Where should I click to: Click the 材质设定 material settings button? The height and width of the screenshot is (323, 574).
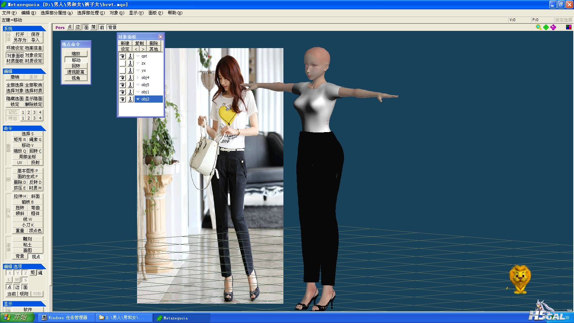pos(34,61)
